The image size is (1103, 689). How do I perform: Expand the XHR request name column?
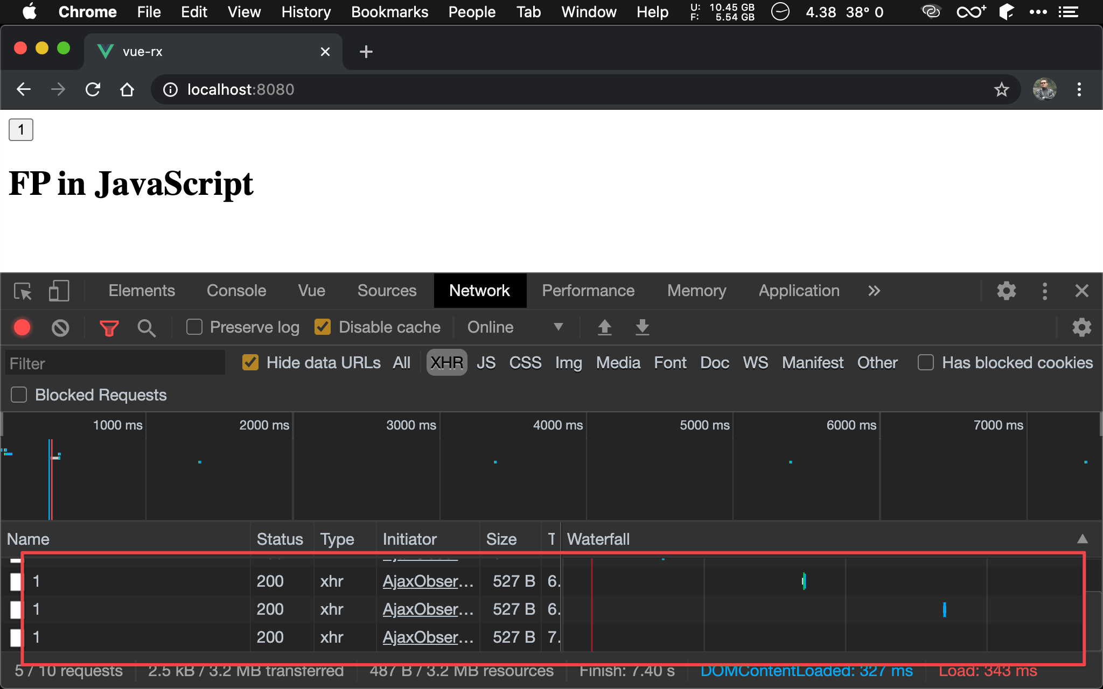(x=249, y=538)
